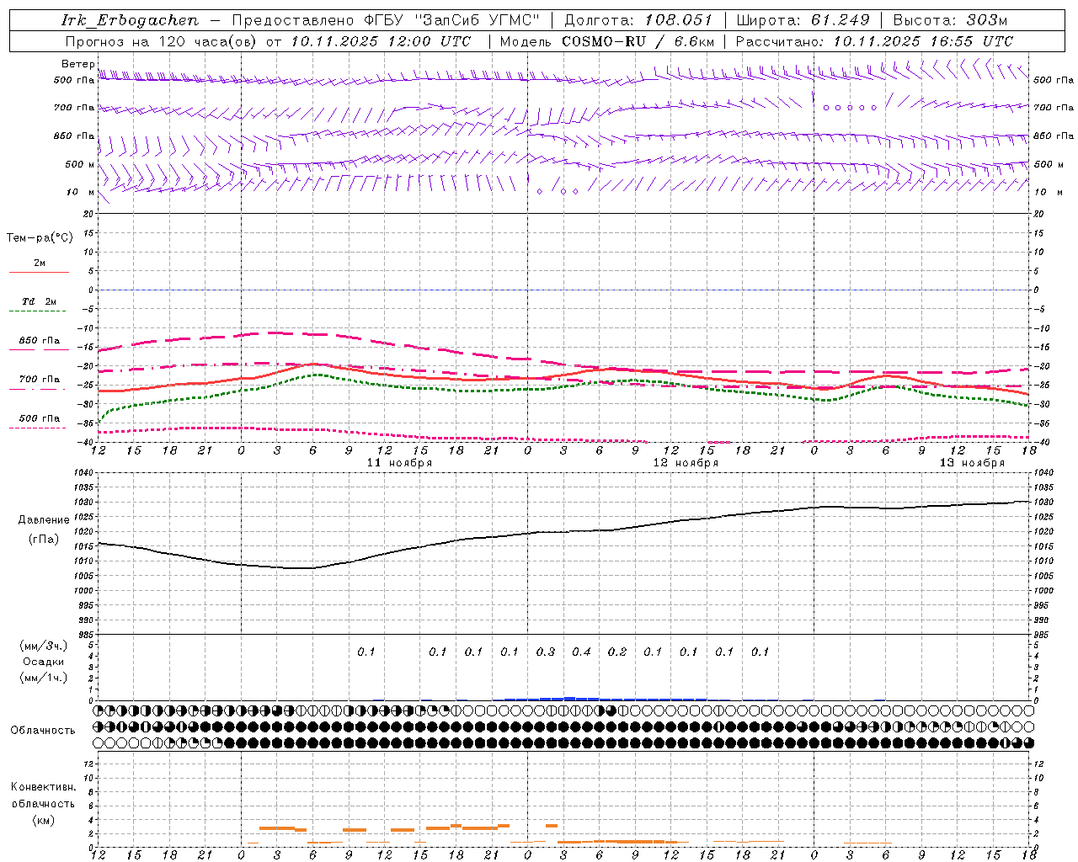Image resolution: width=1078 pixels, height=862 pixels.
Task: Click the 0.2 precipitation value
Action: (617, 652)
